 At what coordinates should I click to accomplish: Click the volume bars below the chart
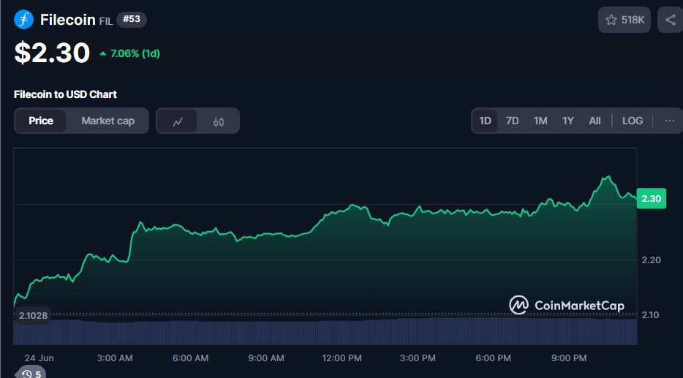point(325,332)
